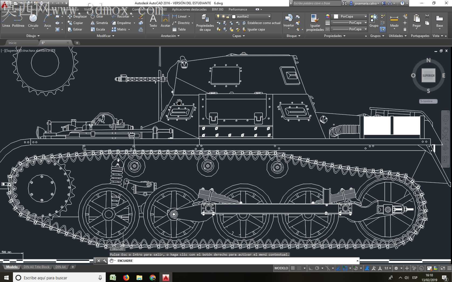The width and height of the screenshot is (452, 282).
Task: Click the object color wheel icon in Propiedades
Action: coord(327,16)
